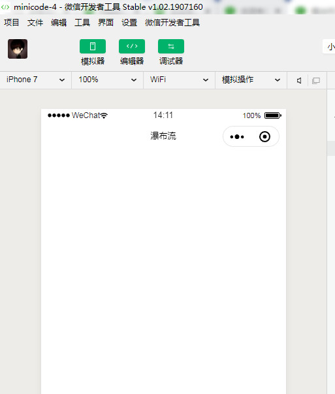Screen dimensions: 335x394
Task: Toggle the 编辑器 editor panel button
Action: tap(132, 46)
